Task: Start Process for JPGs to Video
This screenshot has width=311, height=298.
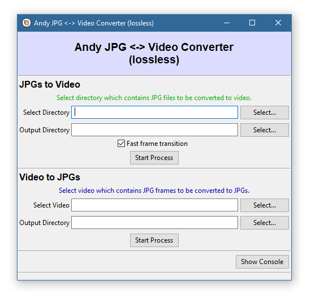Action: (x=154, y=158)
